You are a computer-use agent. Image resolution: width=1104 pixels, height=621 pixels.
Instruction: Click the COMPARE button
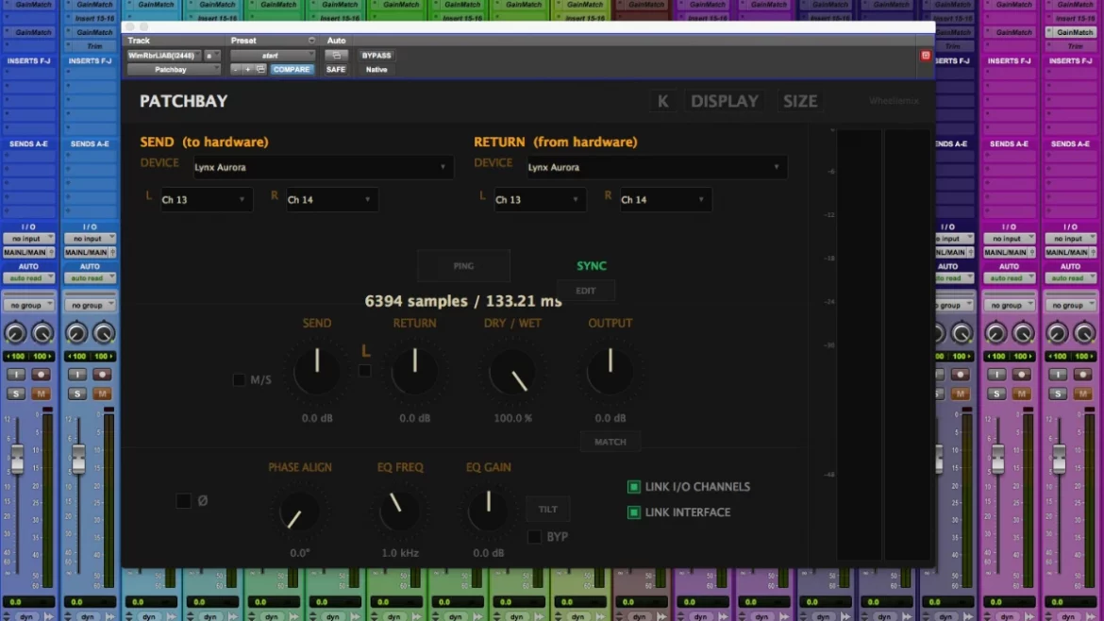point(291,70)
